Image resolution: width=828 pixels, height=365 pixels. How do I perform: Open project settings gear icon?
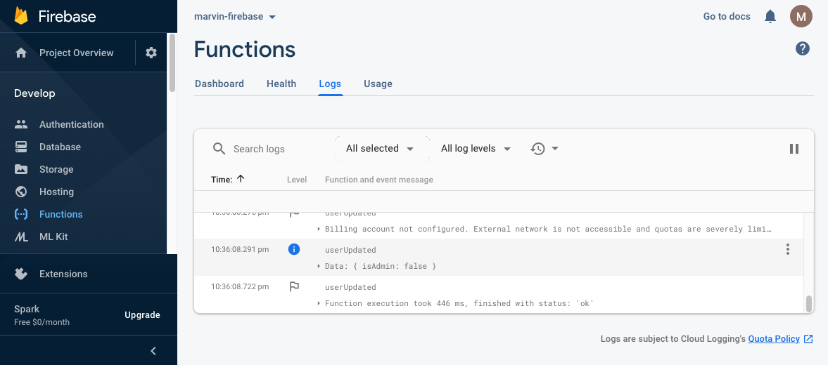[151, 53]
